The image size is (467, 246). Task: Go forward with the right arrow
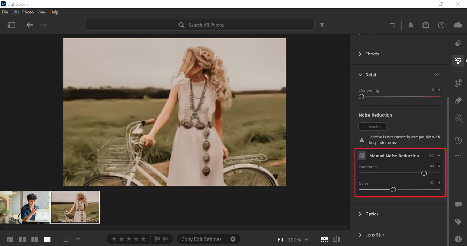[43, 25]
